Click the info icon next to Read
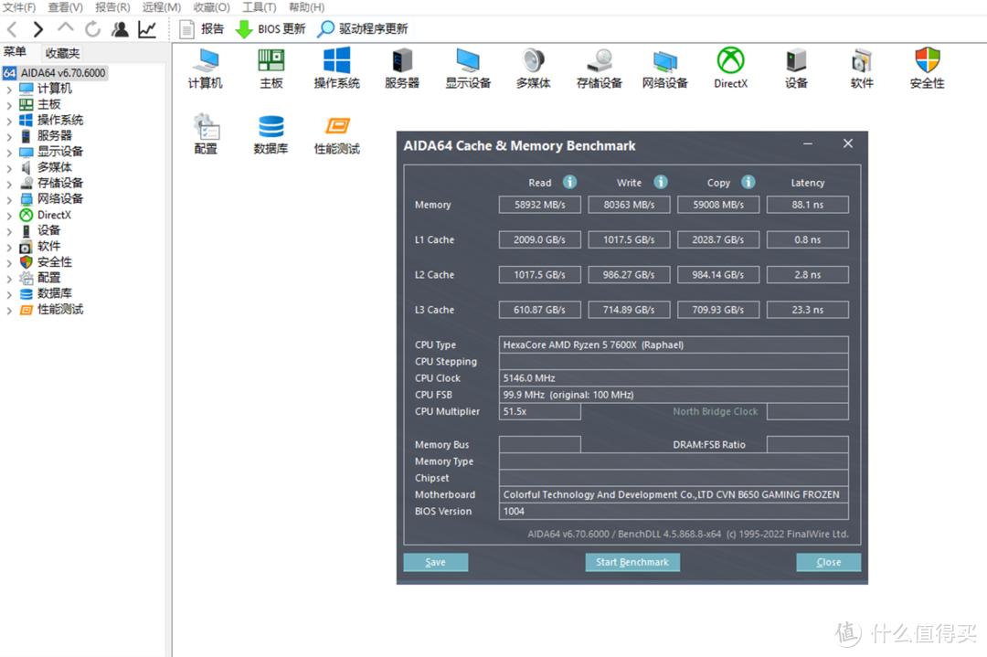Image resolution: width=987 pixels, height=657 pixels. (x=568, y=182)
